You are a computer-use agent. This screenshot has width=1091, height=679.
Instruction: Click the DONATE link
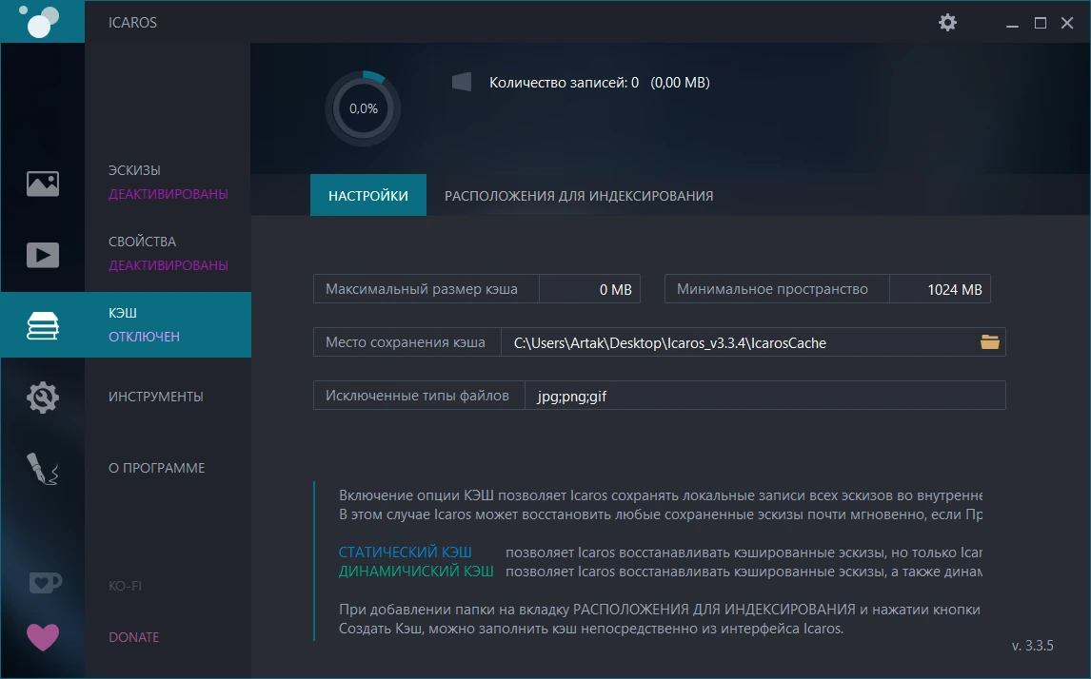click(x=133, y=637)
